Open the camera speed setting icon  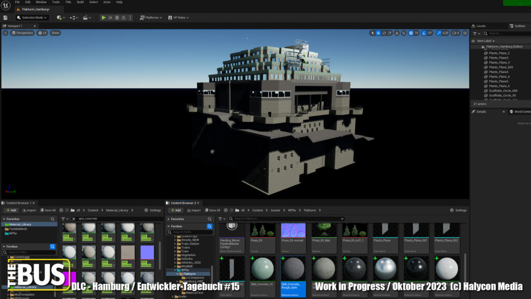(x=455, y=33)
